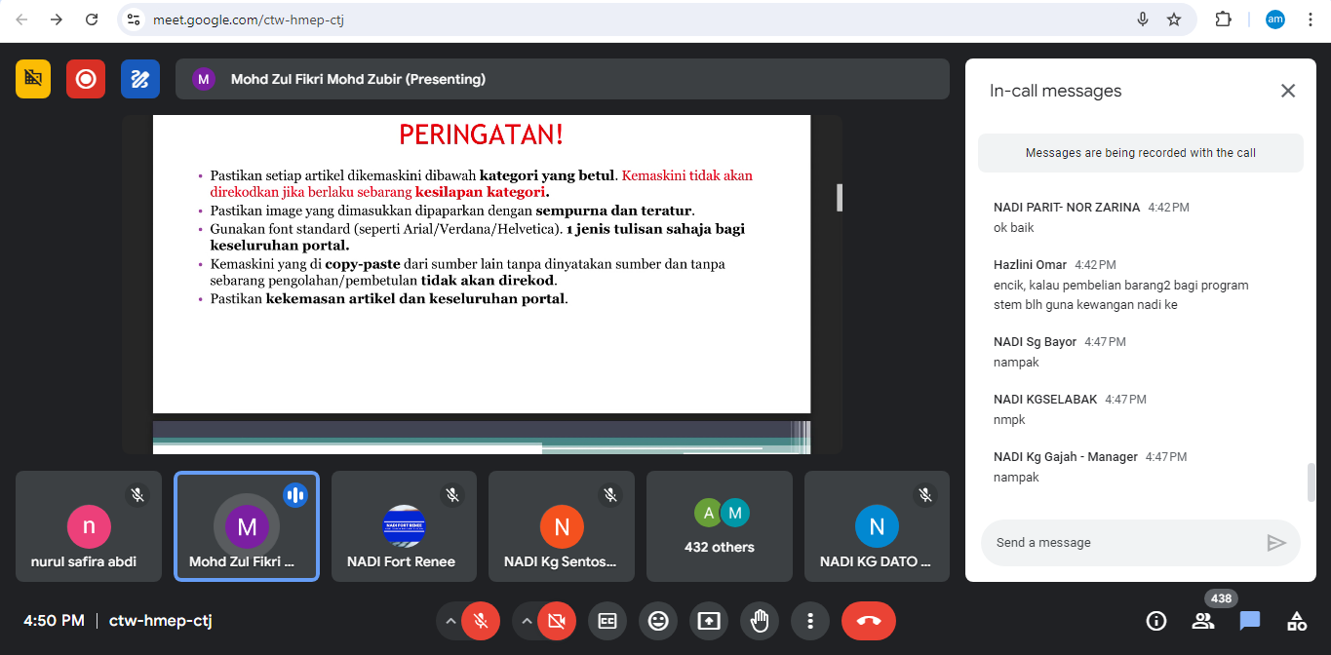1331x655 pixels.
Task: Leave the call with red hang-up button
Action: [869, 621]
